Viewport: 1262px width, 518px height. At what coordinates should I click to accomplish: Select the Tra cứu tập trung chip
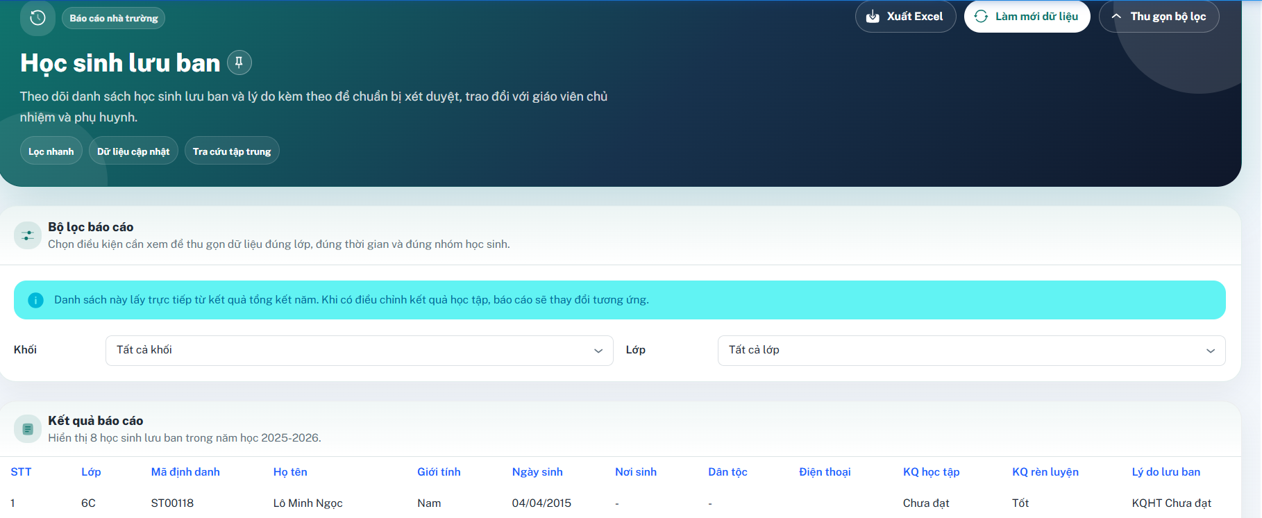232,151
